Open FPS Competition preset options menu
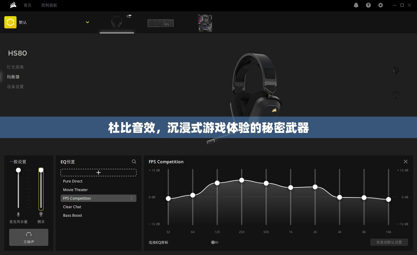417x255 pixels. (132, 198)
